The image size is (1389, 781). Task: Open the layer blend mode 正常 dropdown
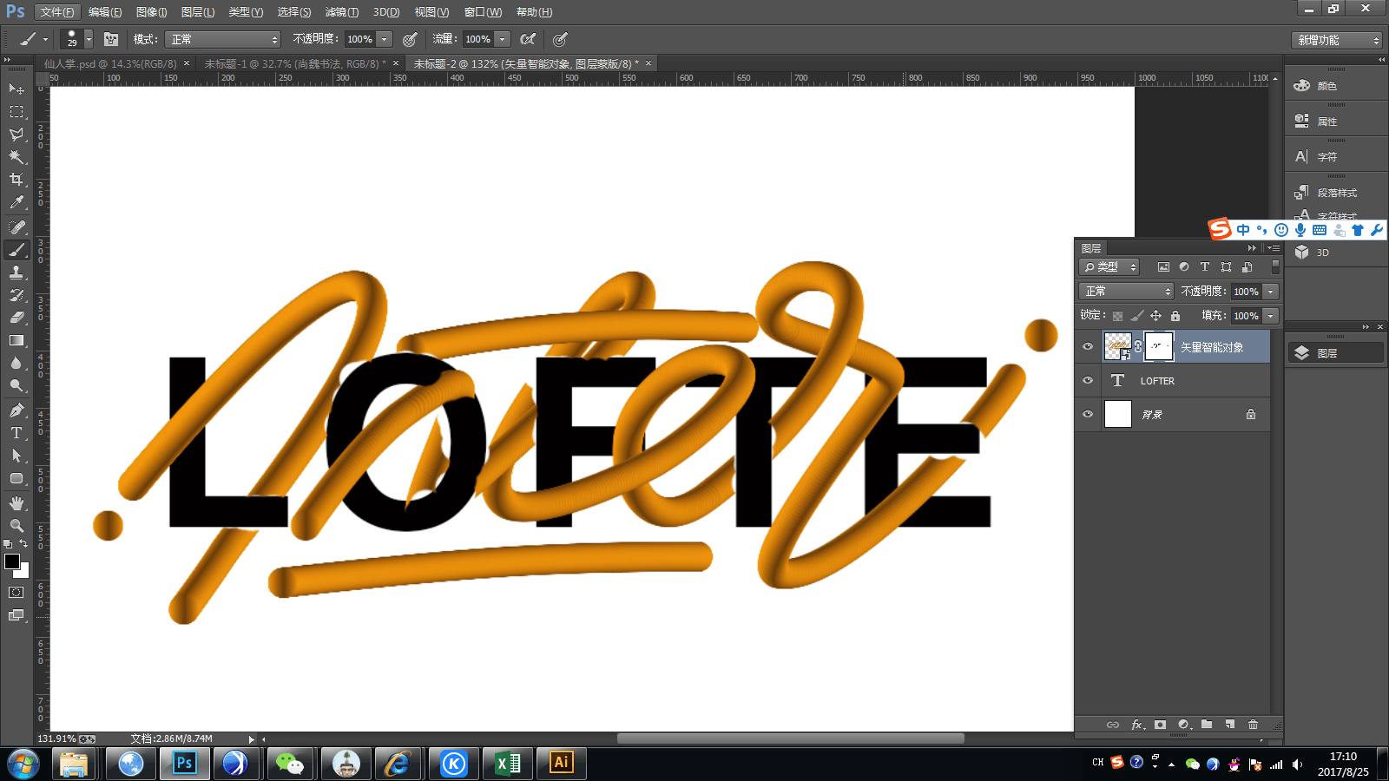coord(1126,292)
